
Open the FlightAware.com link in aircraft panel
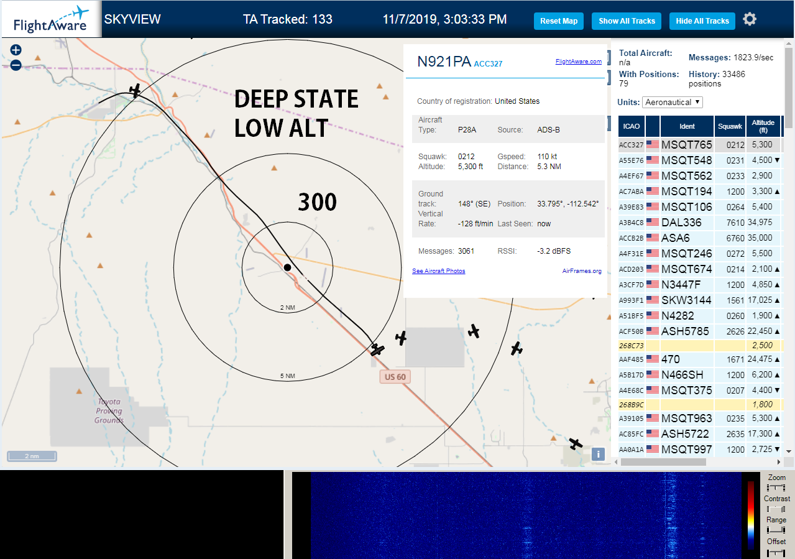click(x=579, y=62)
